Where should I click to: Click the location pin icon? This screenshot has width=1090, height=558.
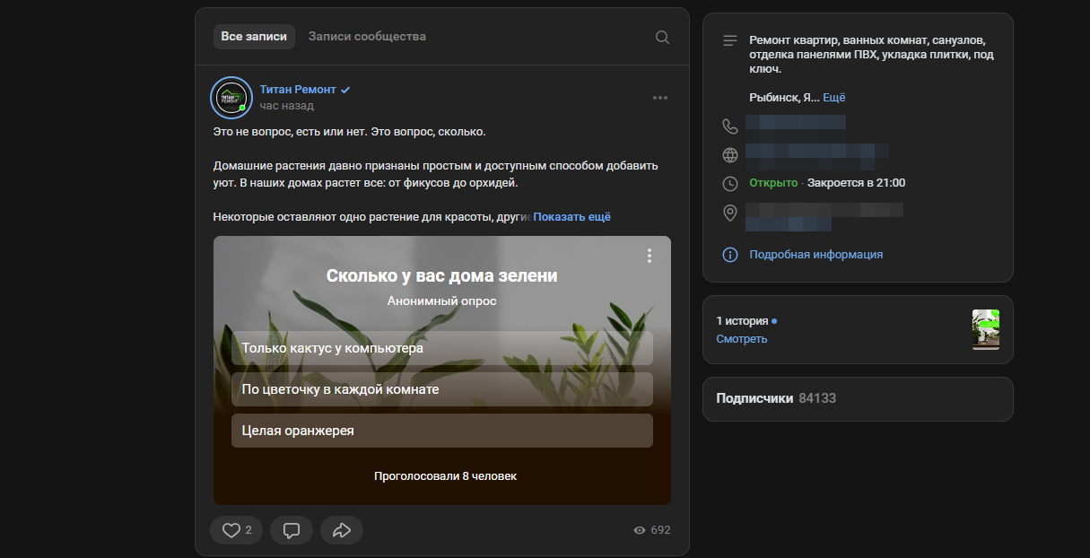730,213
